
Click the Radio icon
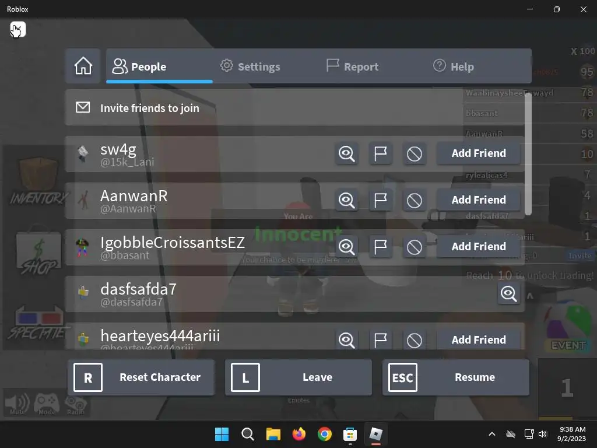pyautogui.click(x=75, y=405)
